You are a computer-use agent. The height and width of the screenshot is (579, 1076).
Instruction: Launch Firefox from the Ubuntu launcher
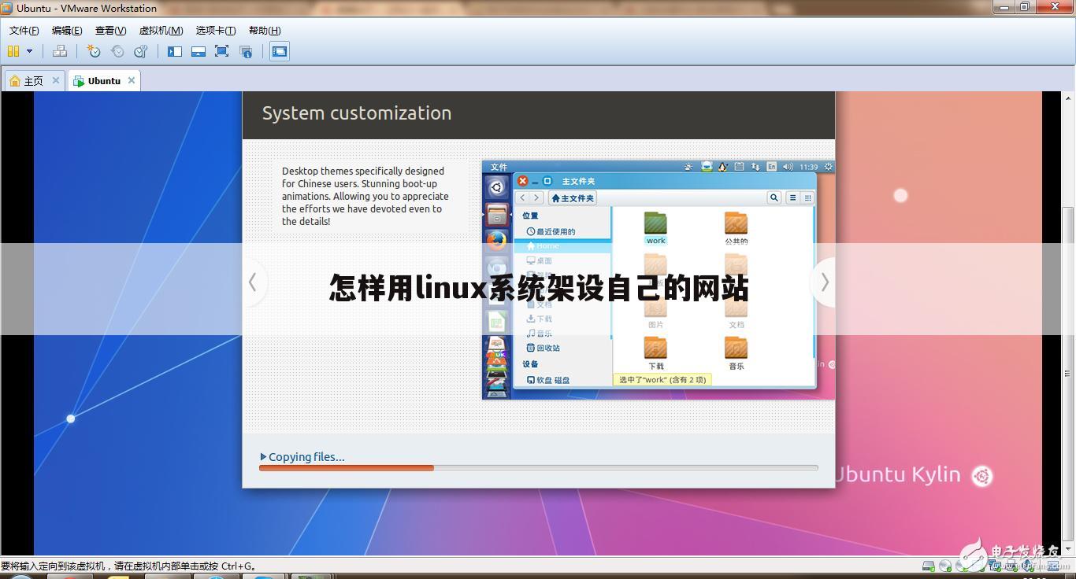coord(497,240)
